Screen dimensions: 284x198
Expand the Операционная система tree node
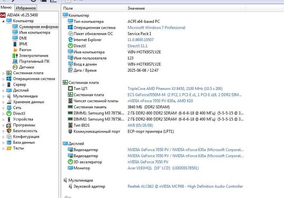(x=3, y=79)
